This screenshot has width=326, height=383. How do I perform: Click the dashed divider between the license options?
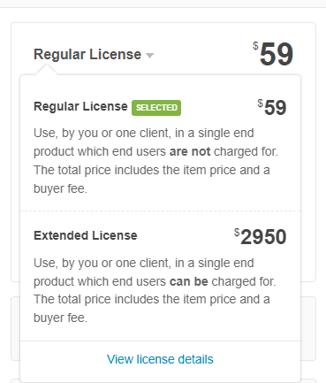(x=160, y=211)
